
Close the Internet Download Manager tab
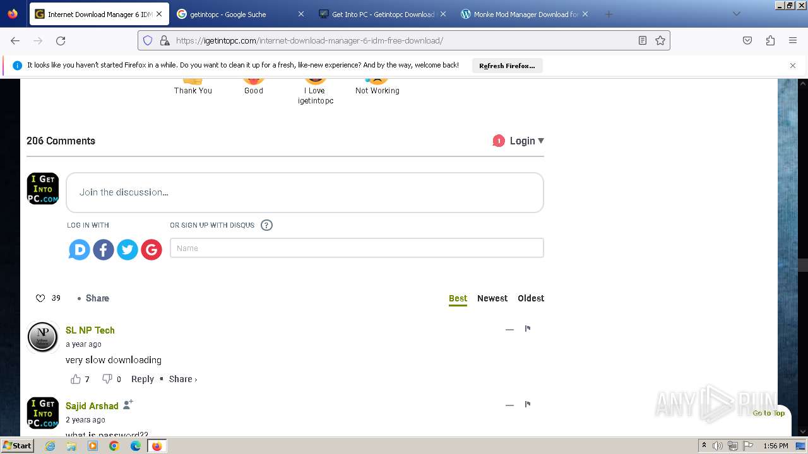click(x=159, y=14)
